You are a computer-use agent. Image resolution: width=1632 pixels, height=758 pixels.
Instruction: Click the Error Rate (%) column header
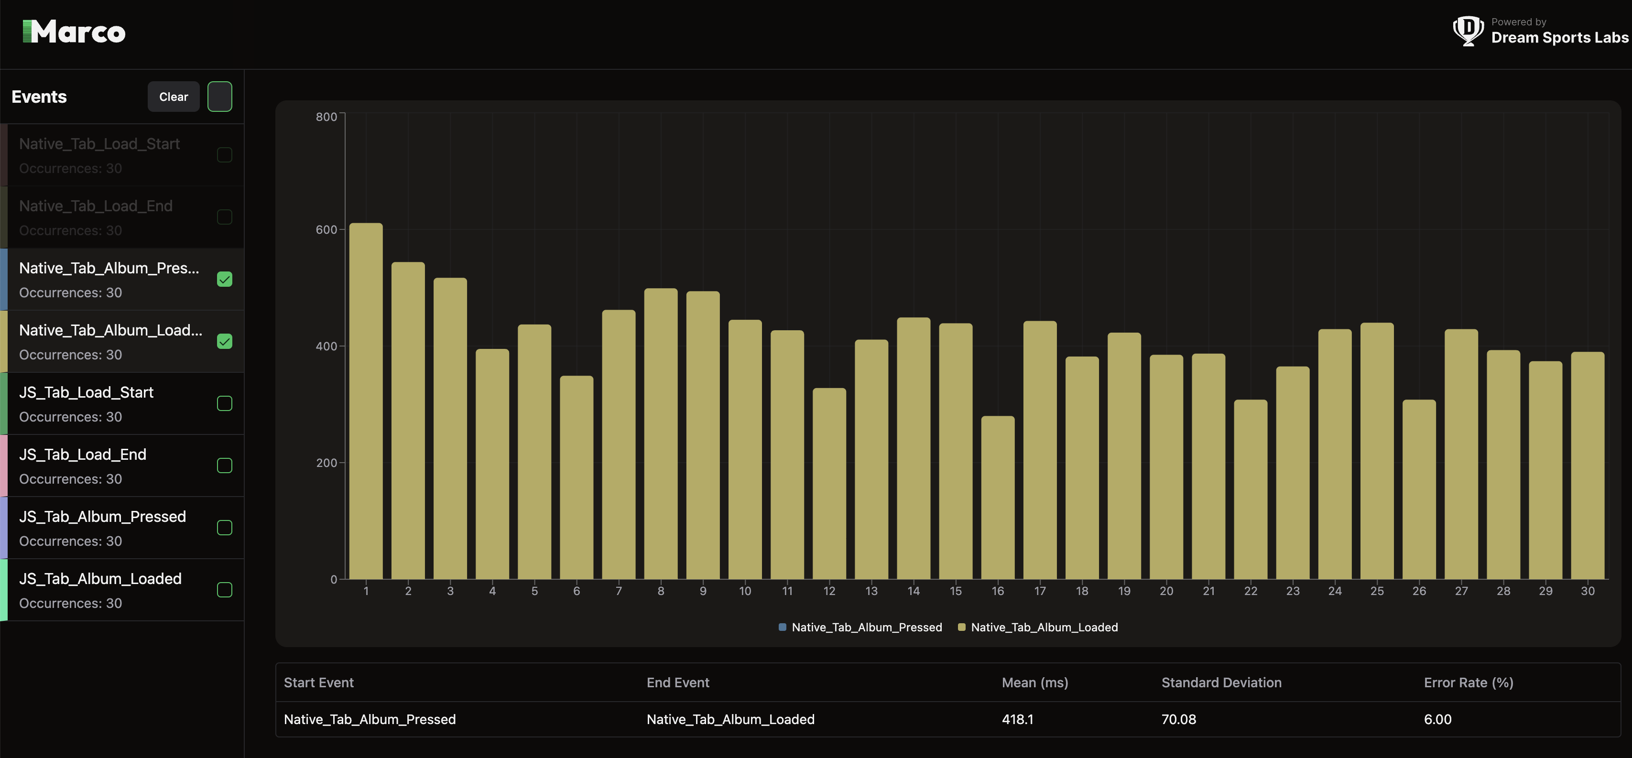point(1468,682)
